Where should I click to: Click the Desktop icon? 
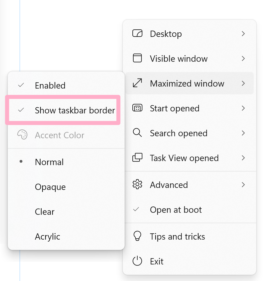point(138,33)
